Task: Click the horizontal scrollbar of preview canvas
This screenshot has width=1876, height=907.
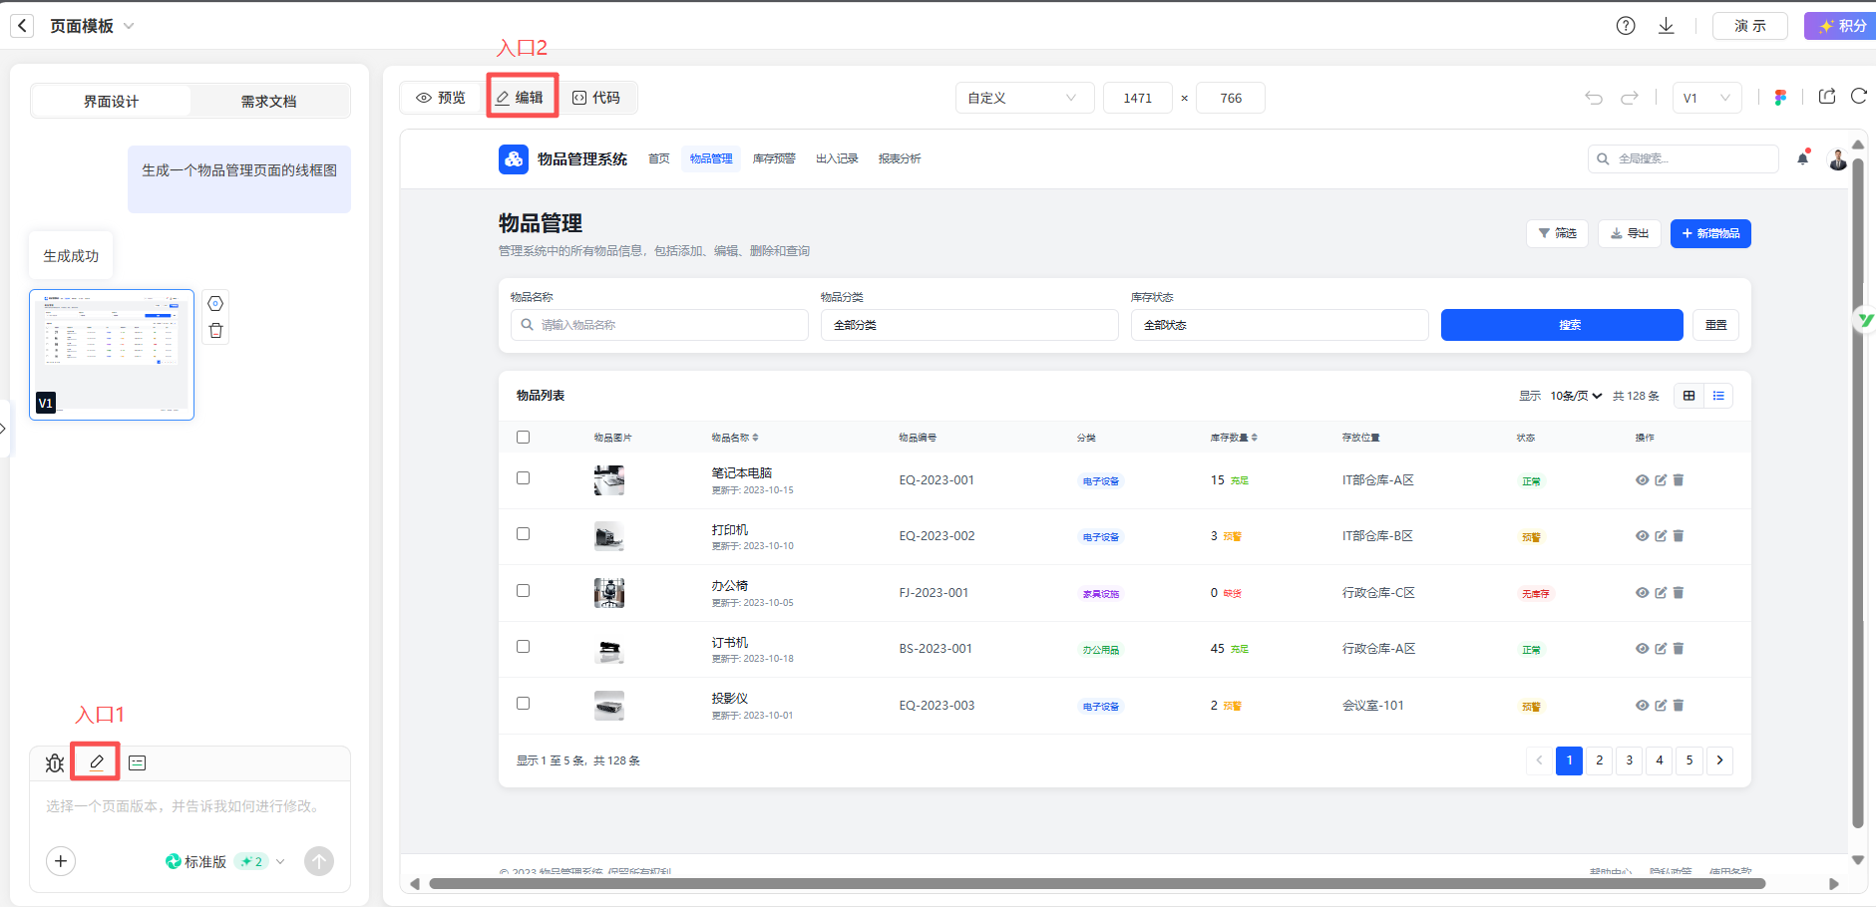Action: (x=1096, y=883)
